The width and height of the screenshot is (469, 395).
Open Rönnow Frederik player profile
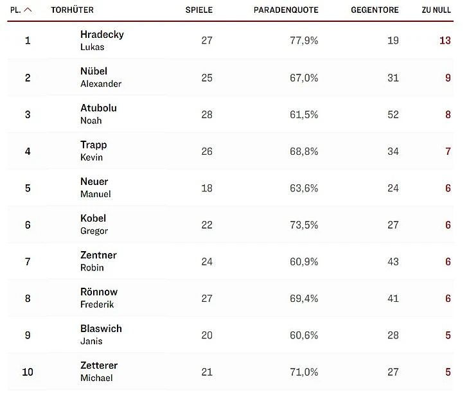(99, 298)
